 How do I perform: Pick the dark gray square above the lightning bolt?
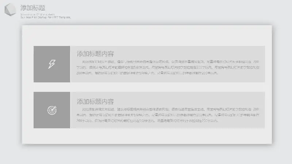click(52, 51)
